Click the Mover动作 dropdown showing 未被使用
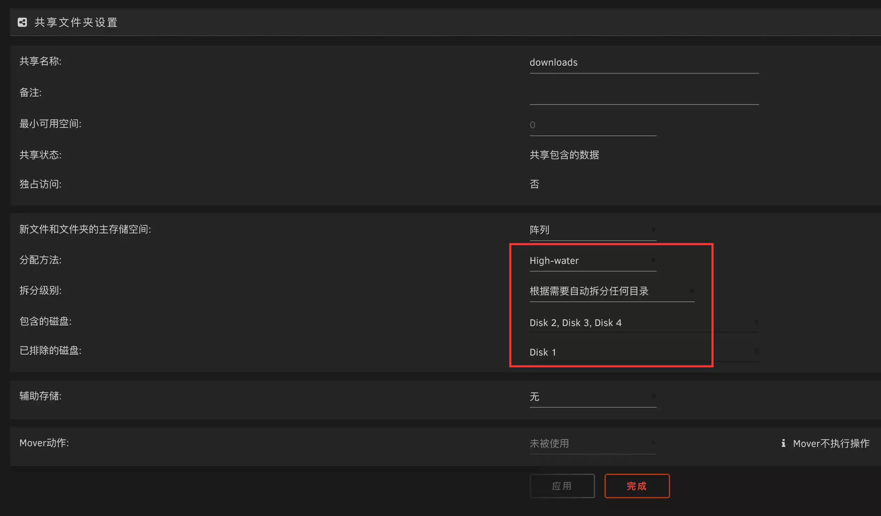Image resolution: width=881 pixels, height=516 pixels. point(593,443)
